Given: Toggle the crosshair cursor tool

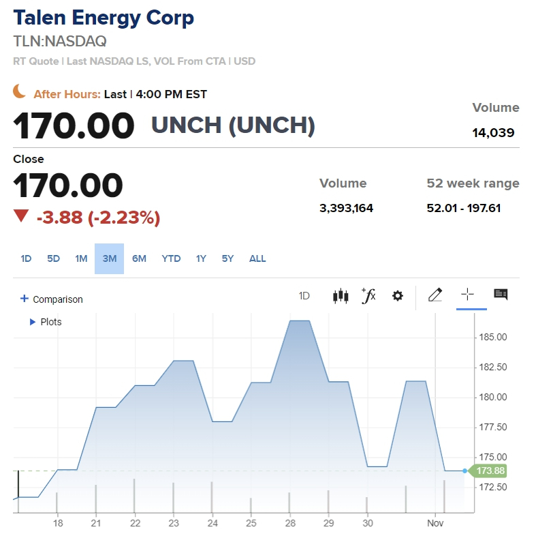Looking at the screenshot, I should [x=468, y=295].
